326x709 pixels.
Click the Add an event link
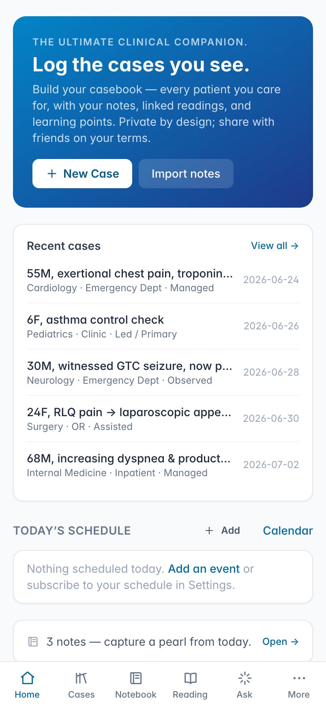[x=204, y=569]
